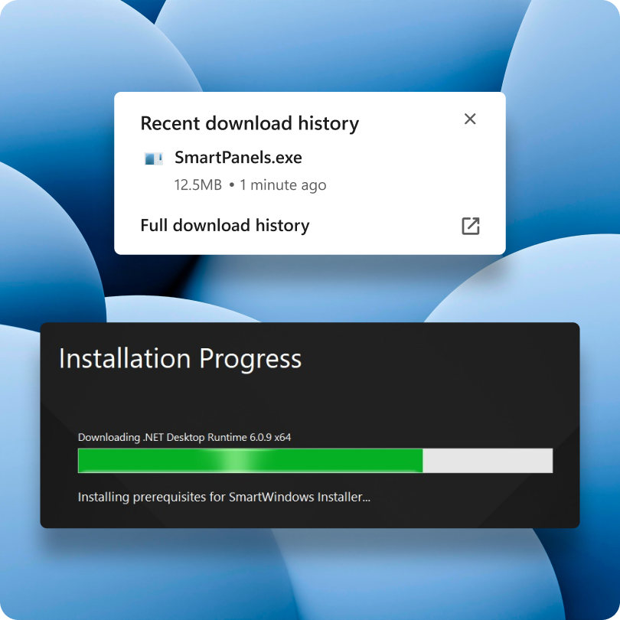Click the grey unfilled portion of progress bar
Viewport: 620px width, 620px height.
[488, 460]
